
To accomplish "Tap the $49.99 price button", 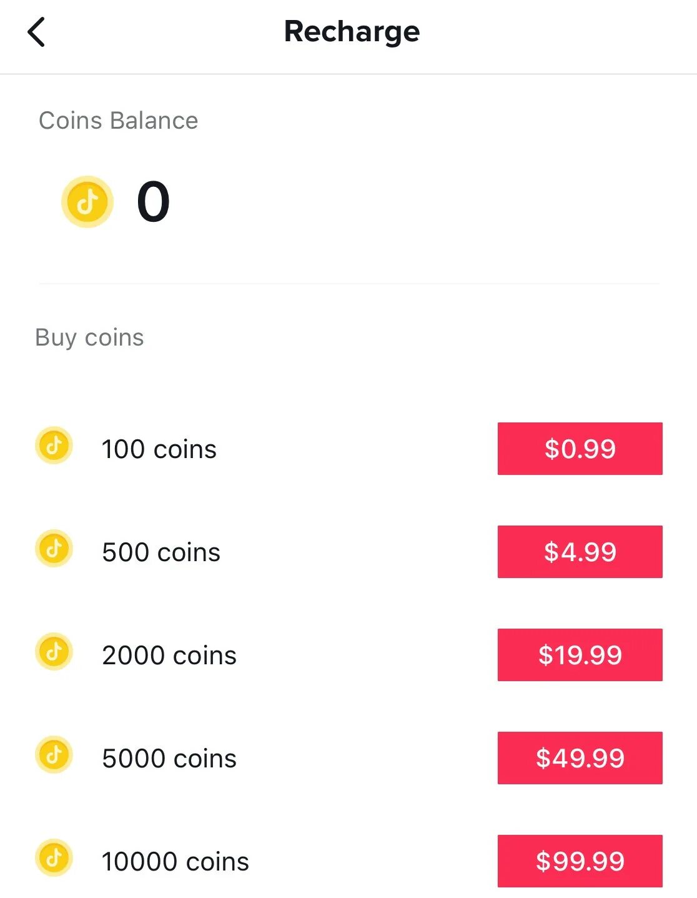I will 580,758.
